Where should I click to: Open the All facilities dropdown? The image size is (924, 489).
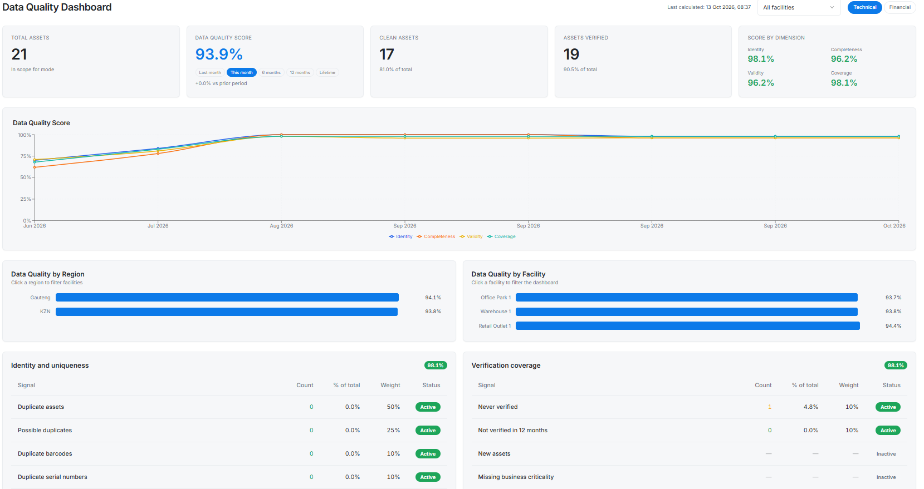pyautogui.click(x=799, y=7)
